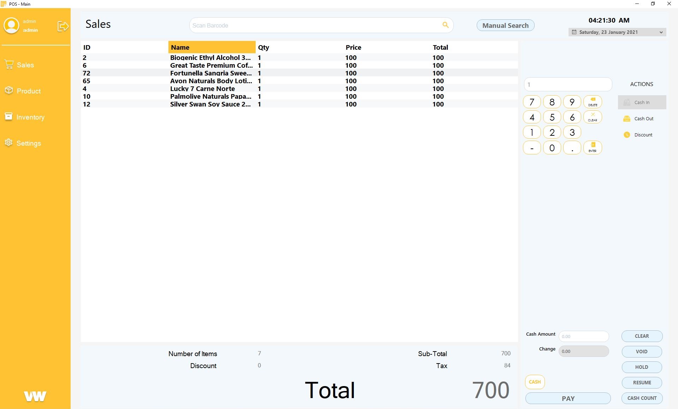Select CASH payment type
The height and width of the screenshot is (409, 678).
coord(535,382)
